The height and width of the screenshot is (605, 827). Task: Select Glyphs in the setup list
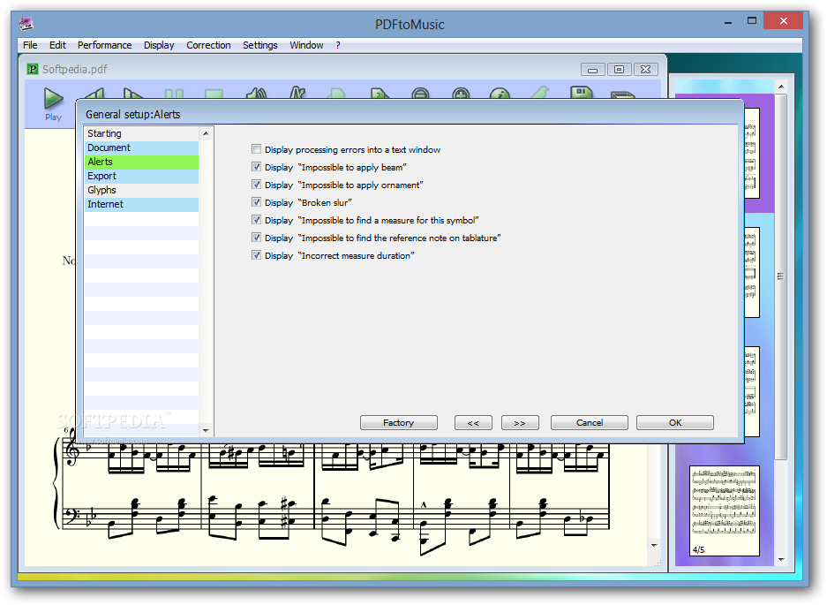pyautogui.click(x=141, y=190)
